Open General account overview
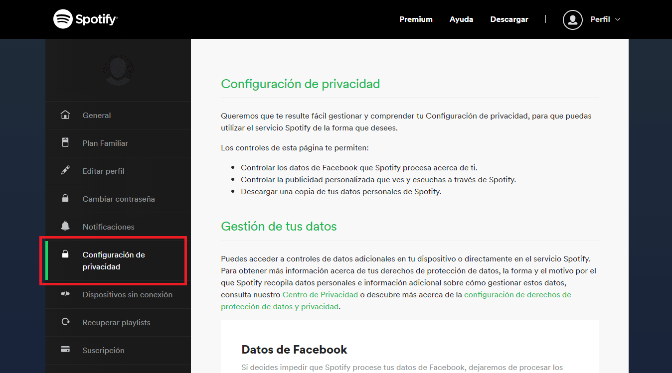Screen dimensions: 672x373 [97, 115]
